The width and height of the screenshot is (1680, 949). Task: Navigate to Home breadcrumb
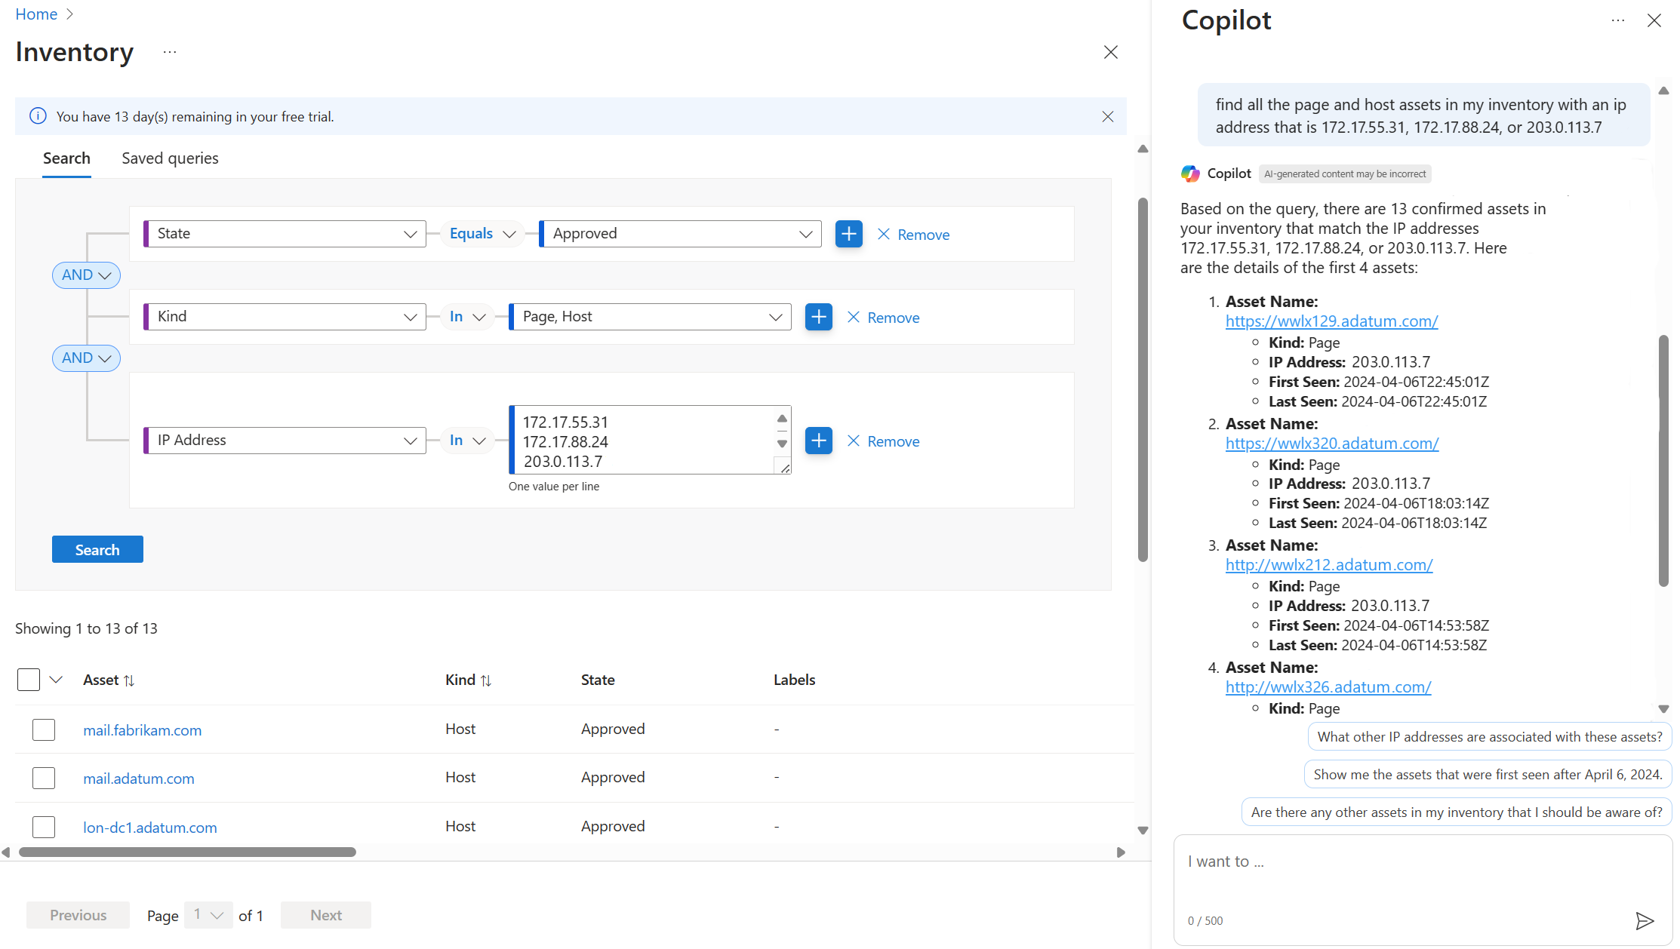tap(36, 14)
